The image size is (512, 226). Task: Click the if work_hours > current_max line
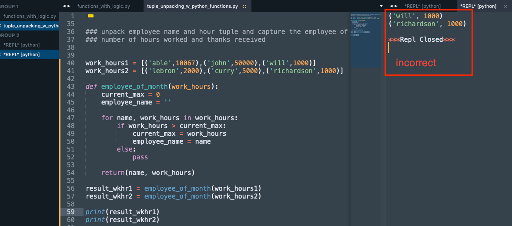171,125
